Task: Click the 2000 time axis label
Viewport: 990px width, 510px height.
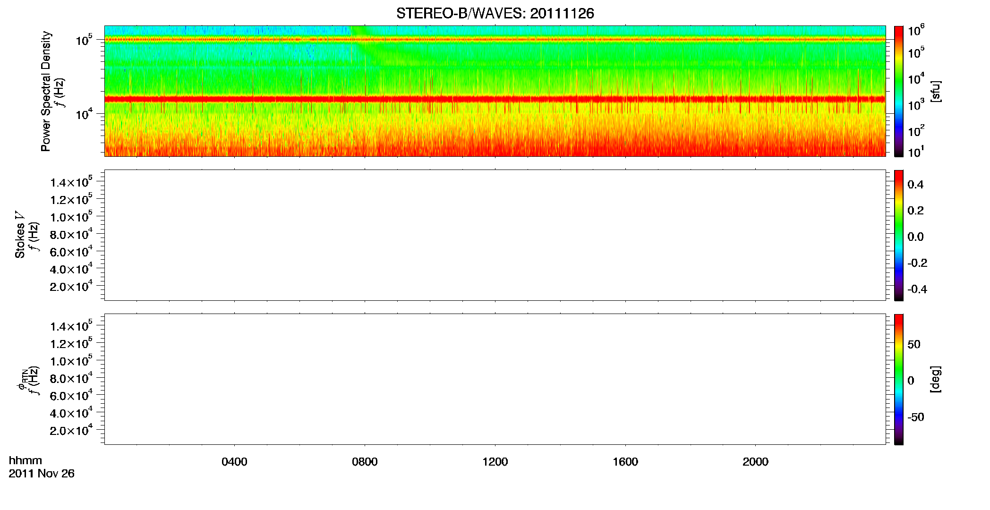Action: [x=755, y=462]
